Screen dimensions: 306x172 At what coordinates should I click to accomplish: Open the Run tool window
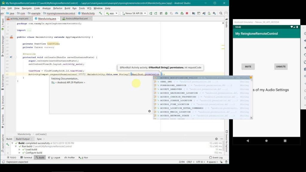click(83, 158)
